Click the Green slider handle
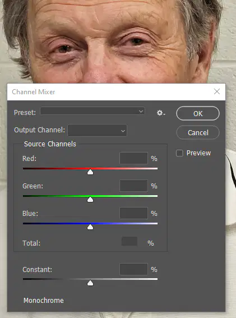236x318 pixels. coord(90,200)
